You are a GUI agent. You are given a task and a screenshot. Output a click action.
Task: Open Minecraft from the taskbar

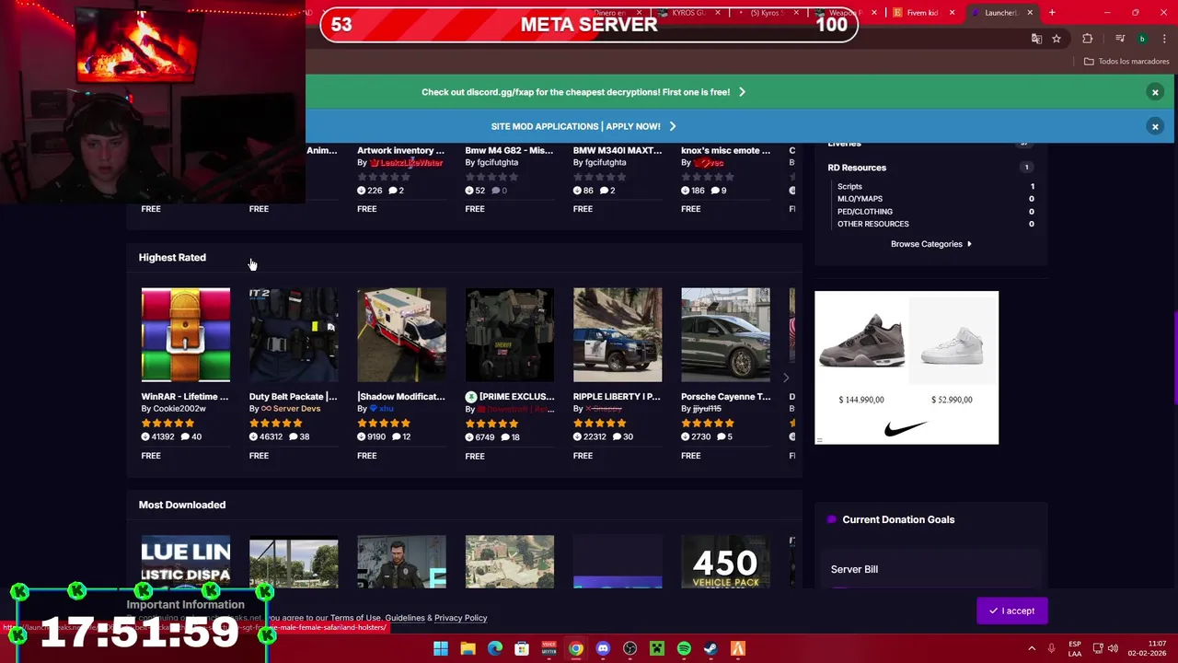click(x=657, y=648)
